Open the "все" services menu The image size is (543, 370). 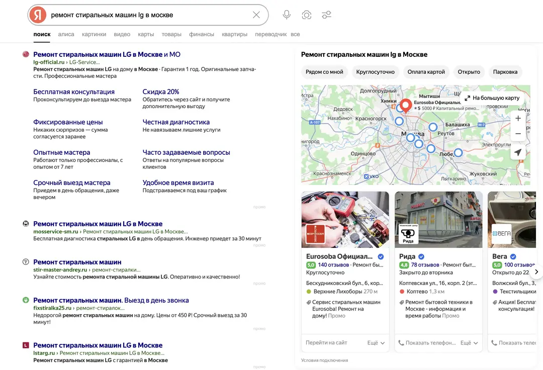point(295,35)
